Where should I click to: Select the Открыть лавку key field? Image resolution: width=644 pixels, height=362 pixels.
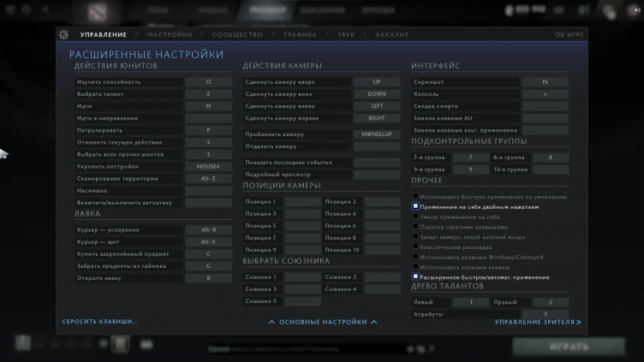[x=208, y=278]
